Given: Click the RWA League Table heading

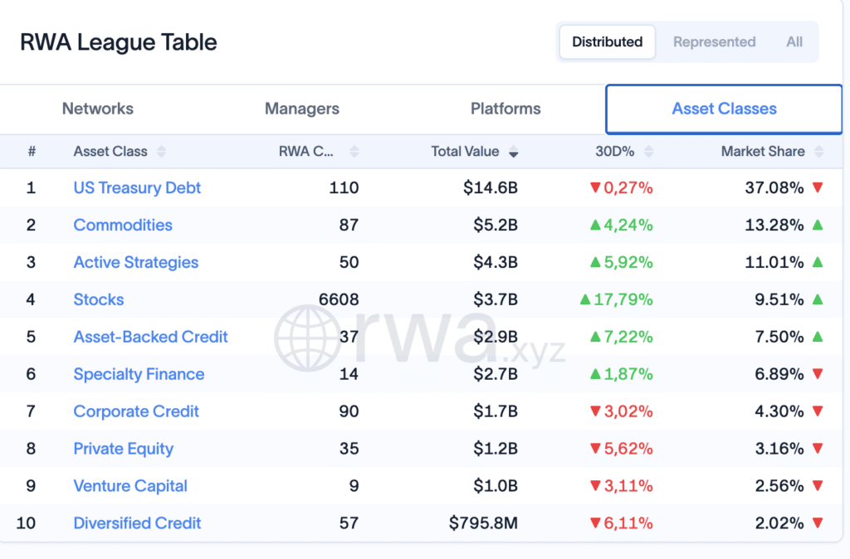Looking at the screenshot, I should (118, 42).
